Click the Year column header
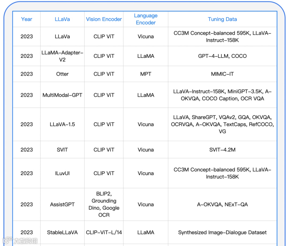The width and height of the screenshot is (289, 246). 26,19
